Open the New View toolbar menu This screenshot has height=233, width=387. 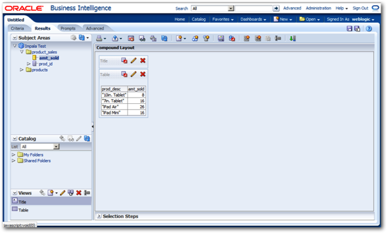pos(181,38)
